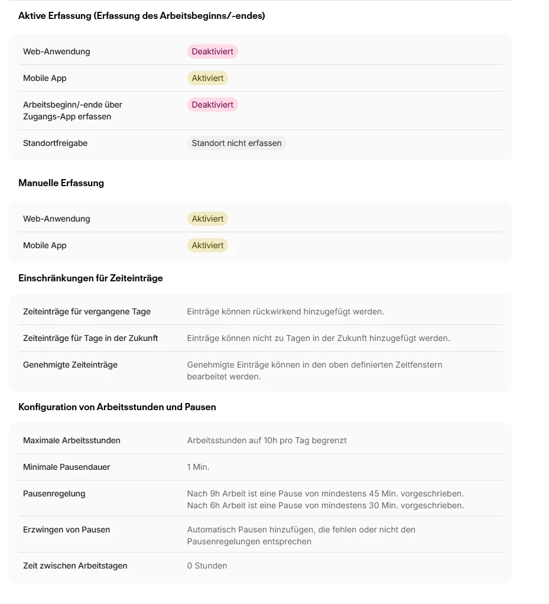Image resolution: width=549 pixels, height=604 pixels.
Task: Click Aktiviert badge for Manuelle Erfassung Web-Anwendung
Action: coord(207,219)
